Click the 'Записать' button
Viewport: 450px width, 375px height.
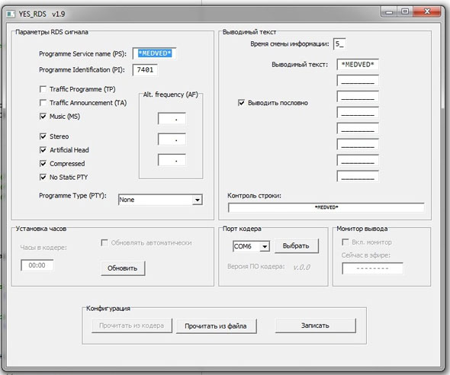(316, 325)
